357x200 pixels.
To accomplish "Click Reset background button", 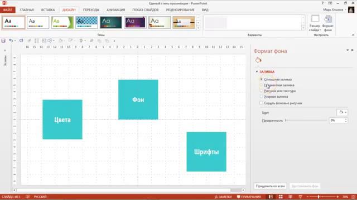I will tap(305, 186).
